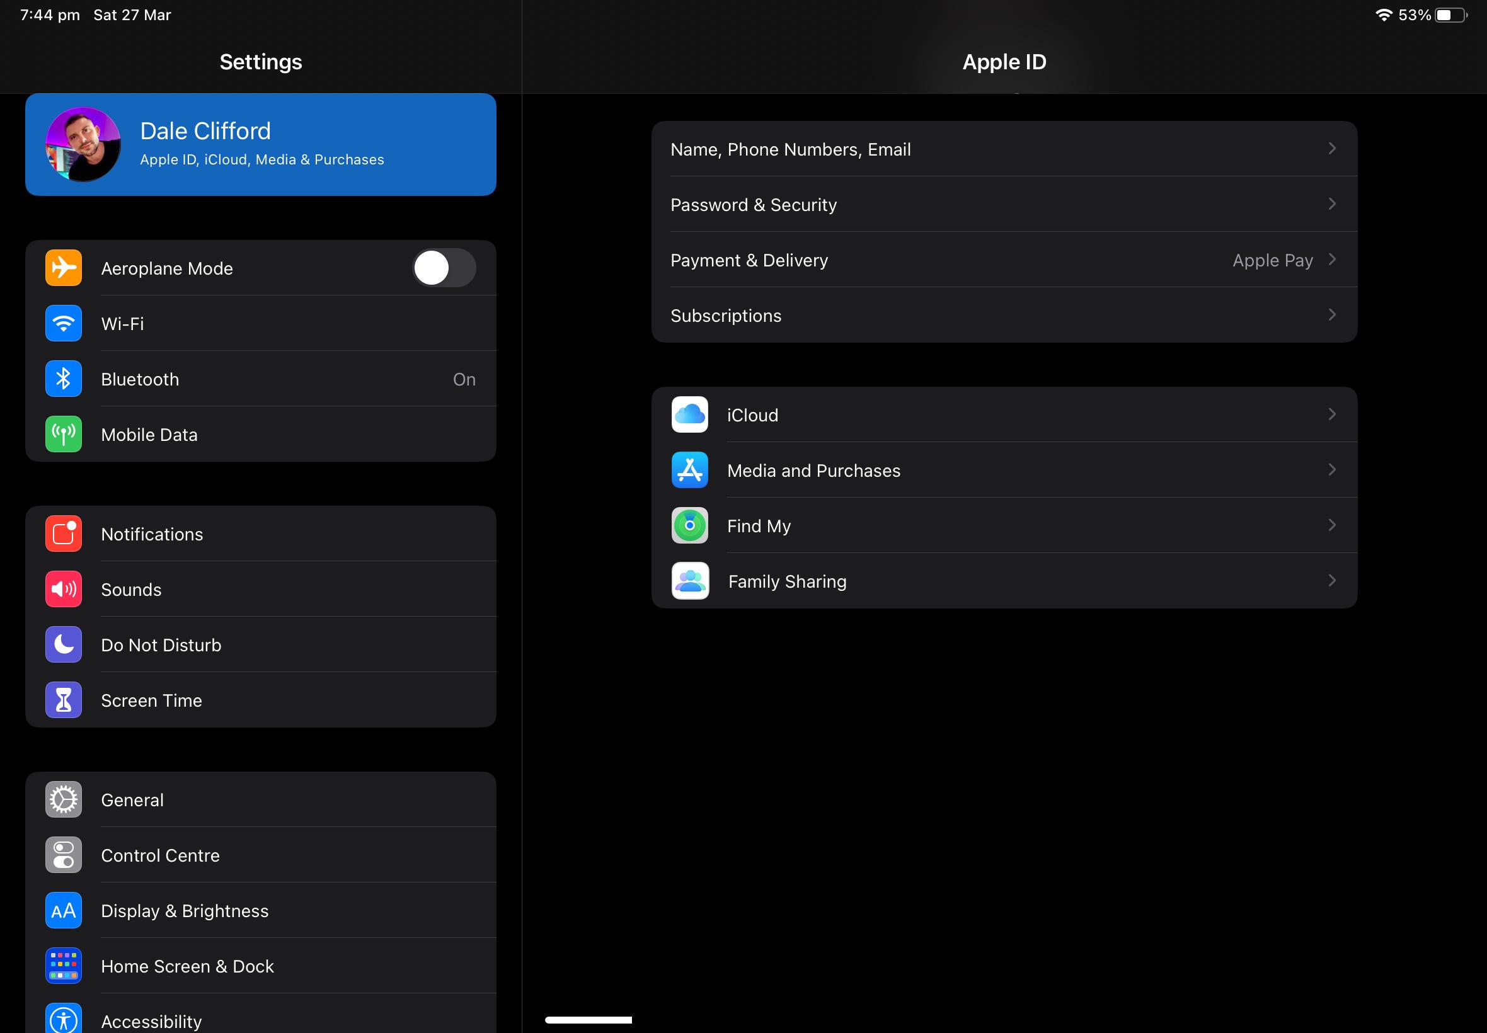Tap the green Mobile Data antenna icon
The width and height of the screenshot is (1487, 1033).
pos(64,434)
